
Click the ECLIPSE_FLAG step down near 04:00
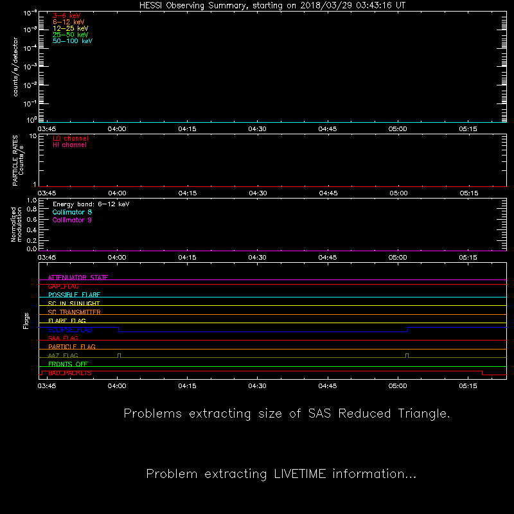pyautogui.click(x=118, y=330)
